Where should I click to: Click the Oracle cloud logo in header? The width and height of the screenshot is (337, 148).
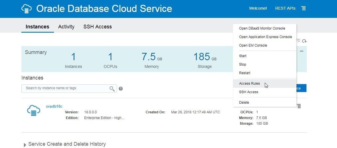27,9
